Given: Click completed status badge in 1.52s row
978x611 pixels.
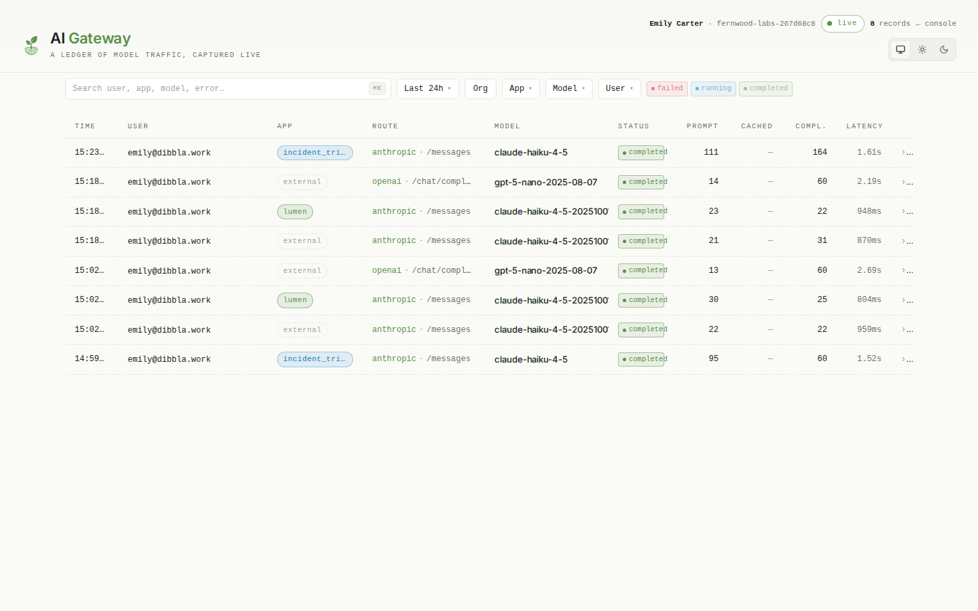Looking at the screenshot, I should (x=641, y=359).
